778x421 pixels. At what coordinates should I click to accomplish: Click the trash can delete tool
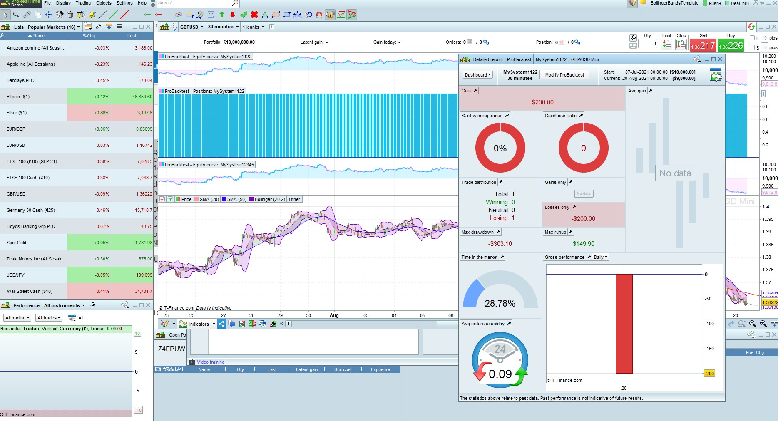coord(70,15)
